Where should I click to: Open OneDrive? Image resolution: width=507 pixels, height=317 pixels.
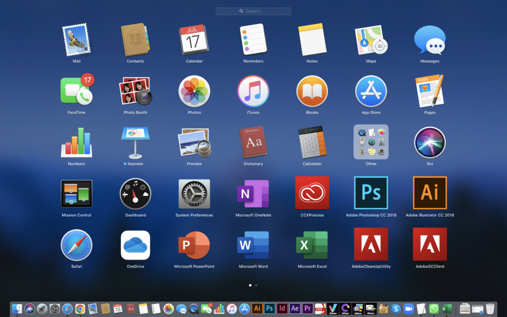(x=136, y=244)
